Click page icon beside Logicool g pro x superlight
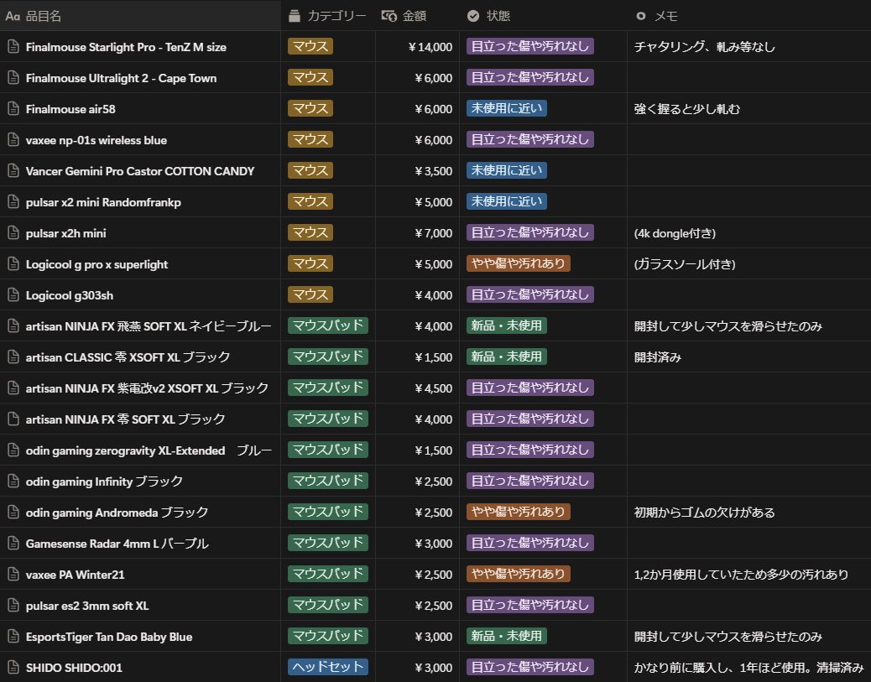 pyautogui.click(x=13, y=264)
